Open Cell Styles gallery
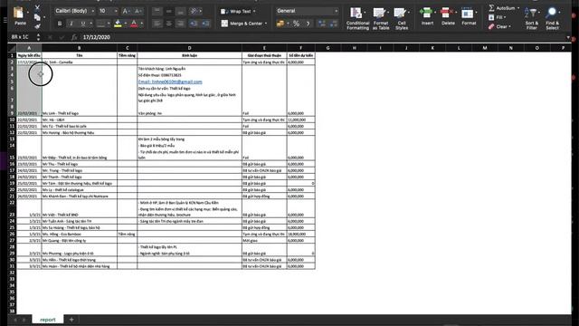The image size is (579, 326). pyautogui.click(x=401, y=18)
